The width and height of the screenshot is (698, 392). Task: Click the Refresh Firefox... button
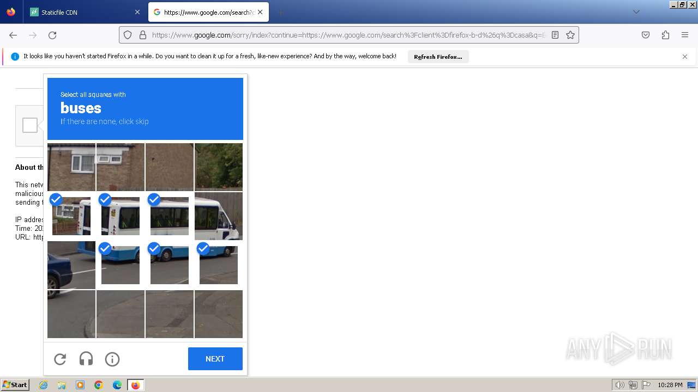point(438,57)
